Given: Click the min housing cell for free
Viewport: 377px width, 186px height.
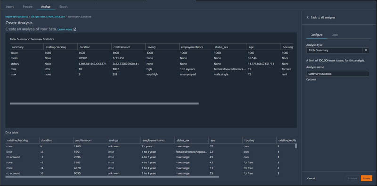Looking at the screenshot, I should point(287,69).
